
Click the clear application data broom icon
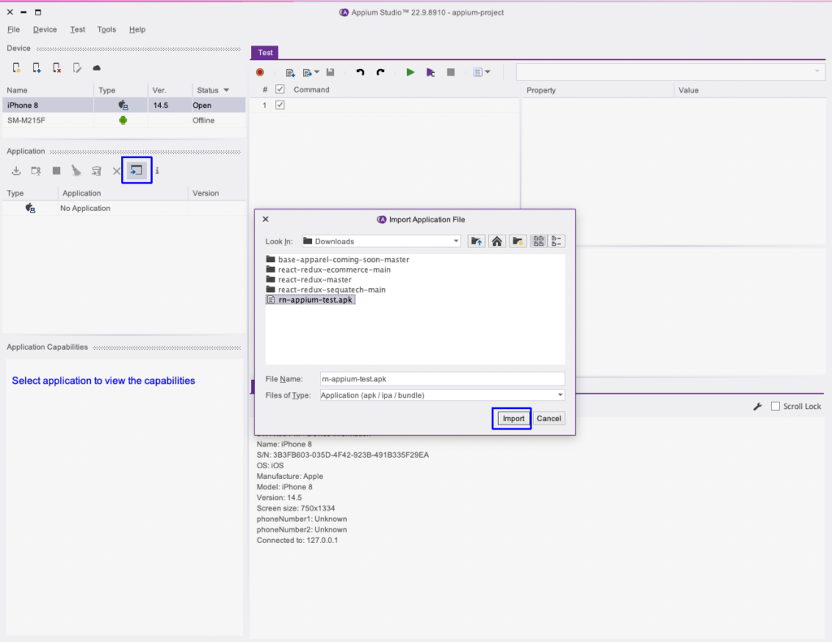tap(76, 170)
